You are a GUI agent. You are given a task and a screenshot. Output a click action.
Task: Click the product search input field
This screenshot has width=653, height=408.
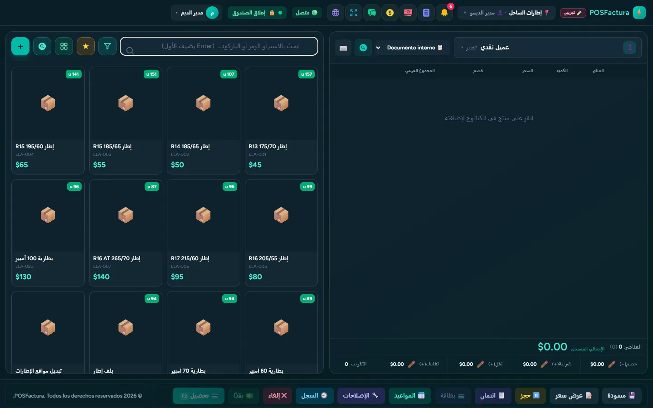point(219,46)
